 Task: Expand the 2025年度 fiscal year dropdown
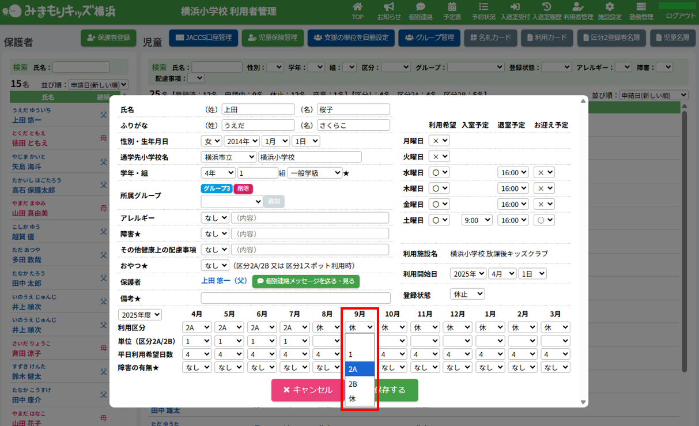[x=140, y=315]
